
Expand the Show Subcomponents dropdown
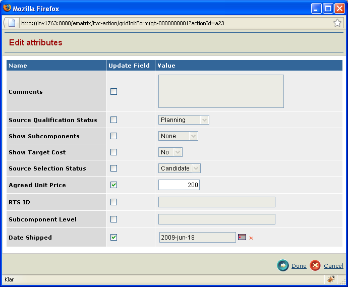pyautogui.click(x=178, y=136)
